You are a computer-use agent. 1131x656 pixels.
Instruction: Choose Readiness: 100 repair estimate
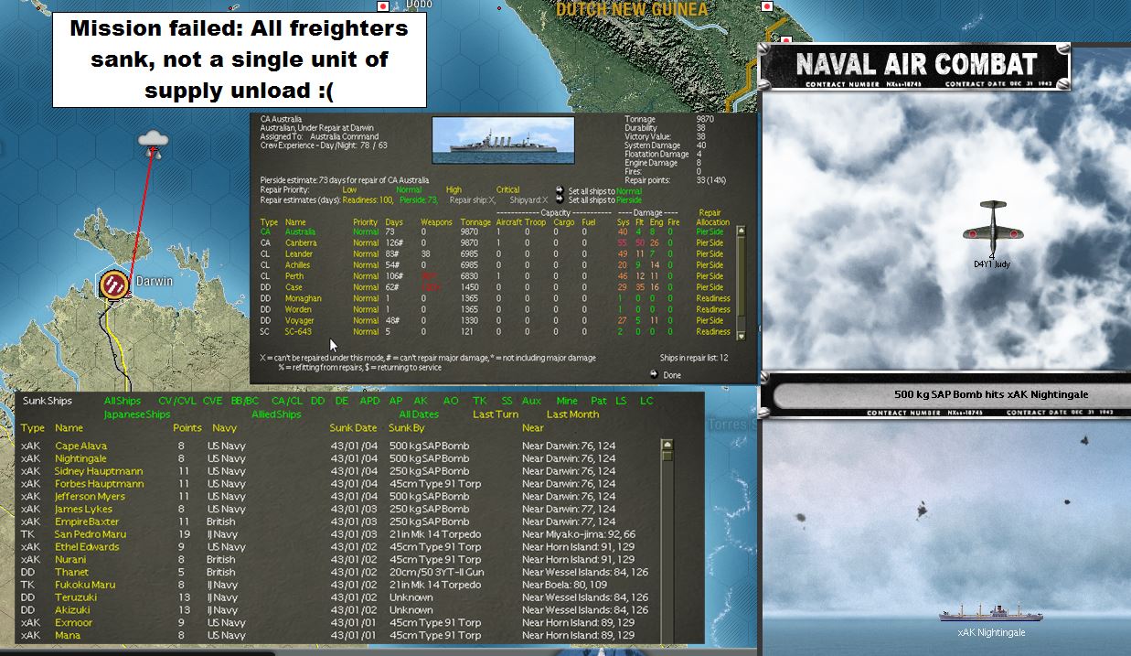(368, 199)
